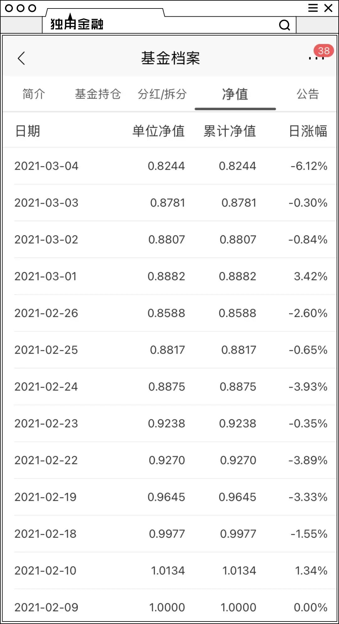Select the active 净值 tab
The image size is (339, 624).
(235, 94)
